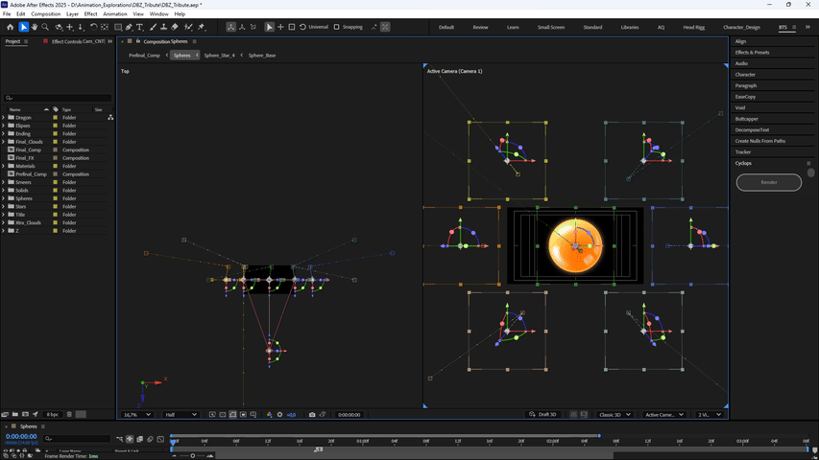Screen dimensions: 819x460
Task: Click the Interpret Footage icon in Project panel
Action: (5, 414)
